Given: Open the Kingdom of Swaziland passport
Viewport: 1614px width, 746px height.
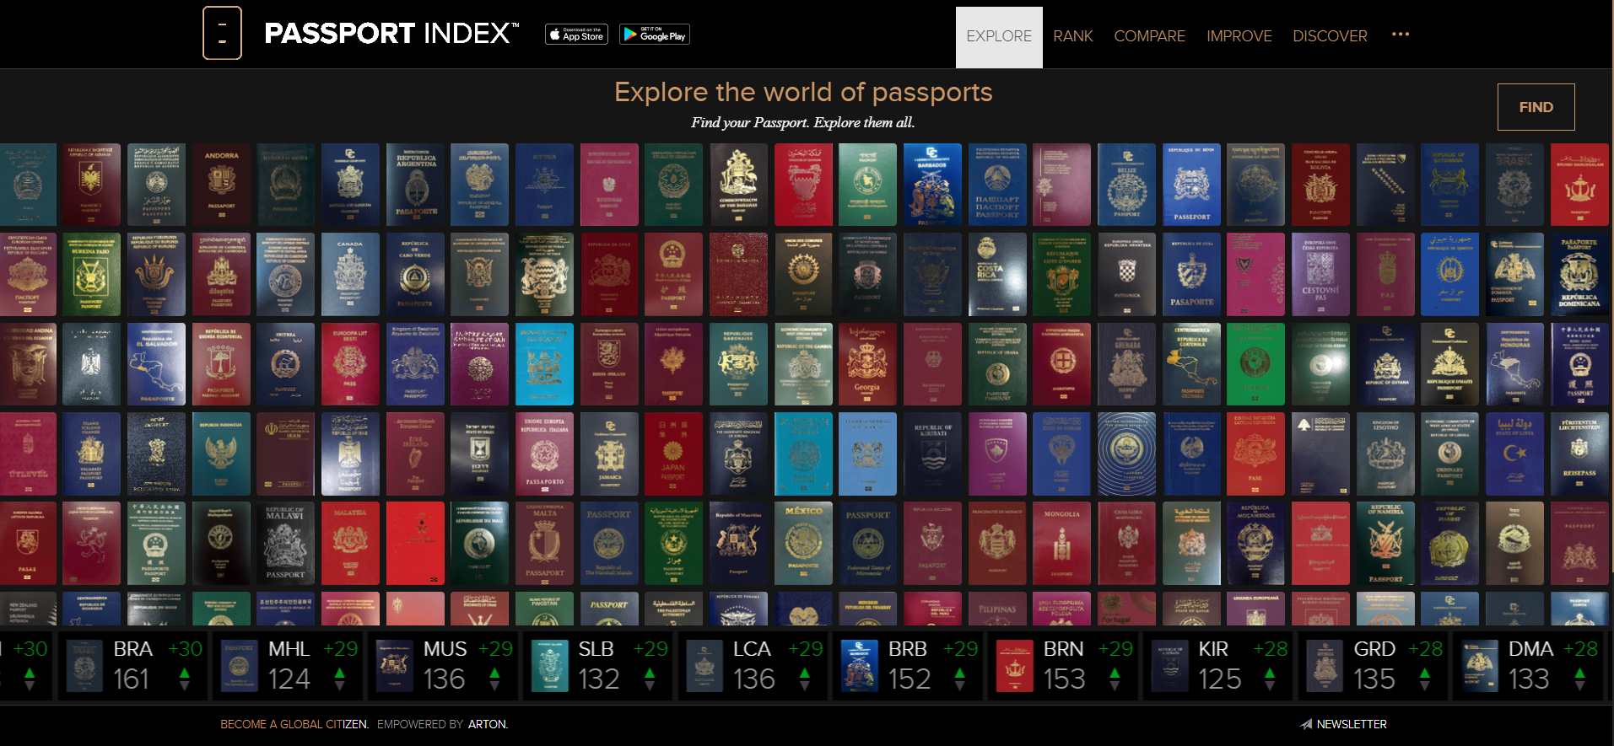Looking at the screenshot, I should (x=415, y=364).
